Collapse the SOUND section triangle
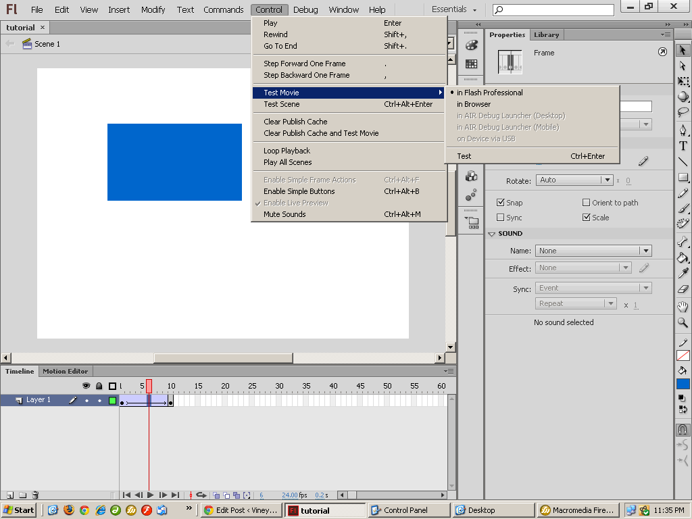Image resolution: width=692 pixels, height=519 pixels. pos(492,234)
